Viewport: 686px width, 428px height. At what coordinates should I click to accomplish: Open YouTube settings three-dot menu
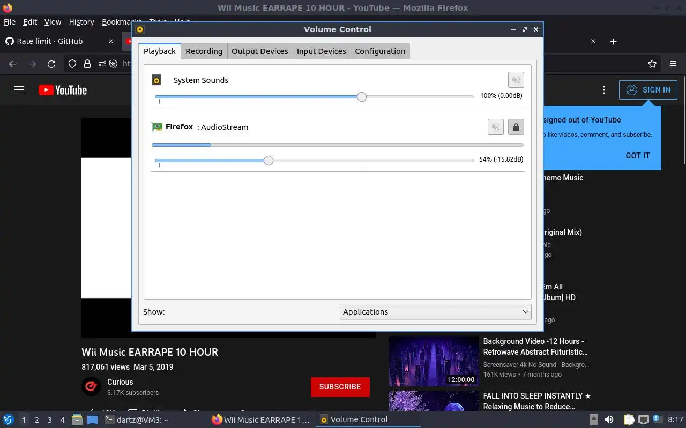(x=604, y=90)
